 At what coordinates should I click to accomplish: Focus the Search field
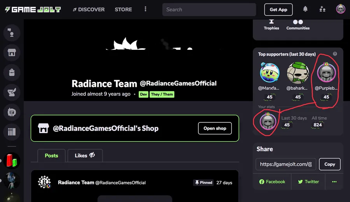pyautogui.click(x=209, y=10)
